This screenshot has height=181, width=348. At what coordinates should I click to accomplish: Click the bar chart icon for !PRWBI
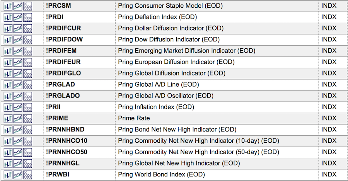(x=8, y=174)
